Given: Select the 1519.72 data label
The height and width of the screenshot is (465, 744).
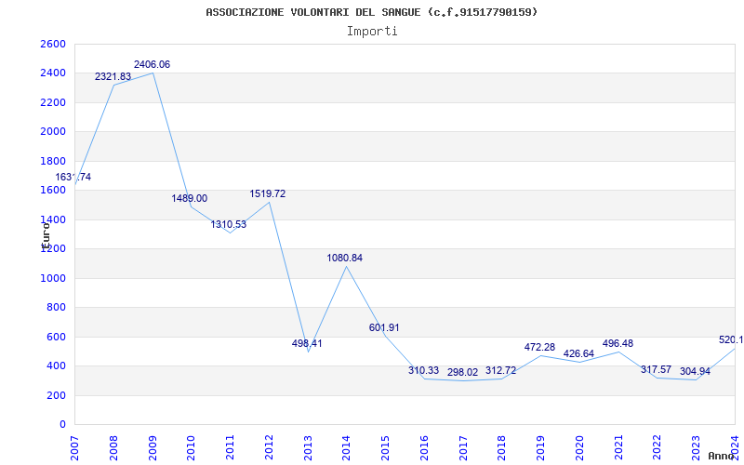Looking at the screenshot, I should 268,193.
